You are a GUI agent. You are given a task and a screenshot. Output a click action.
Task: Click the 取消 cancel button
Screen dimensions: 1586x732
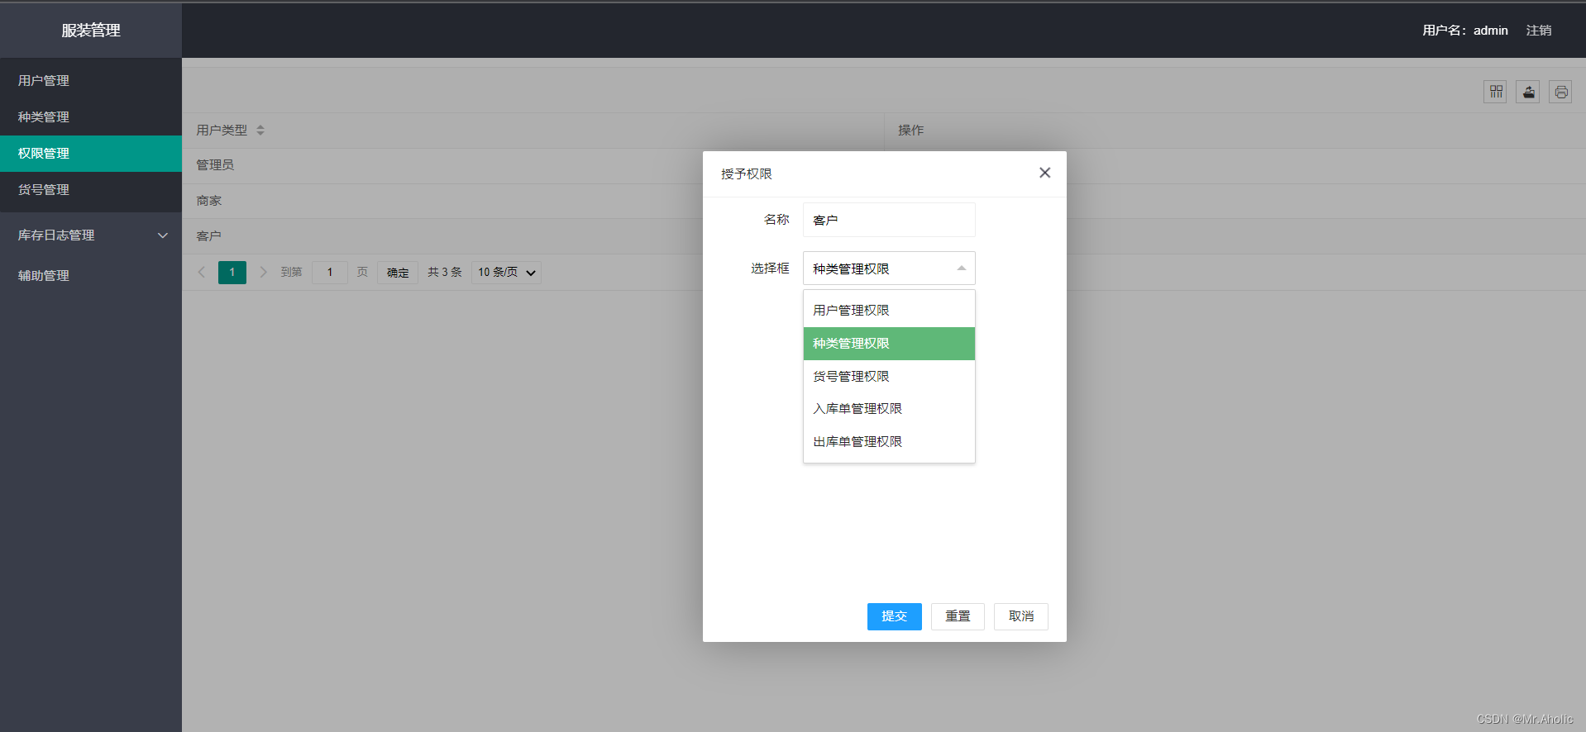(x=1021, y=616)
